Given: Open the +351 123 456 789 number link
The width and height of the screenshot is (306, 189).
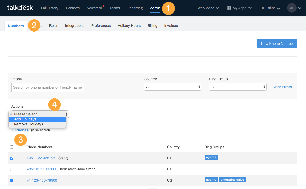Looking at the screenshot, I should [x=41, y=158].
